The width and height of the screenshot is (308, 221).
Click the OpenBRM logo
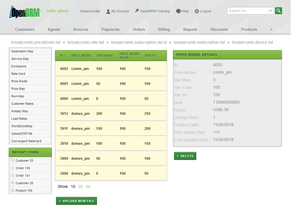click(x=24, y=12)
